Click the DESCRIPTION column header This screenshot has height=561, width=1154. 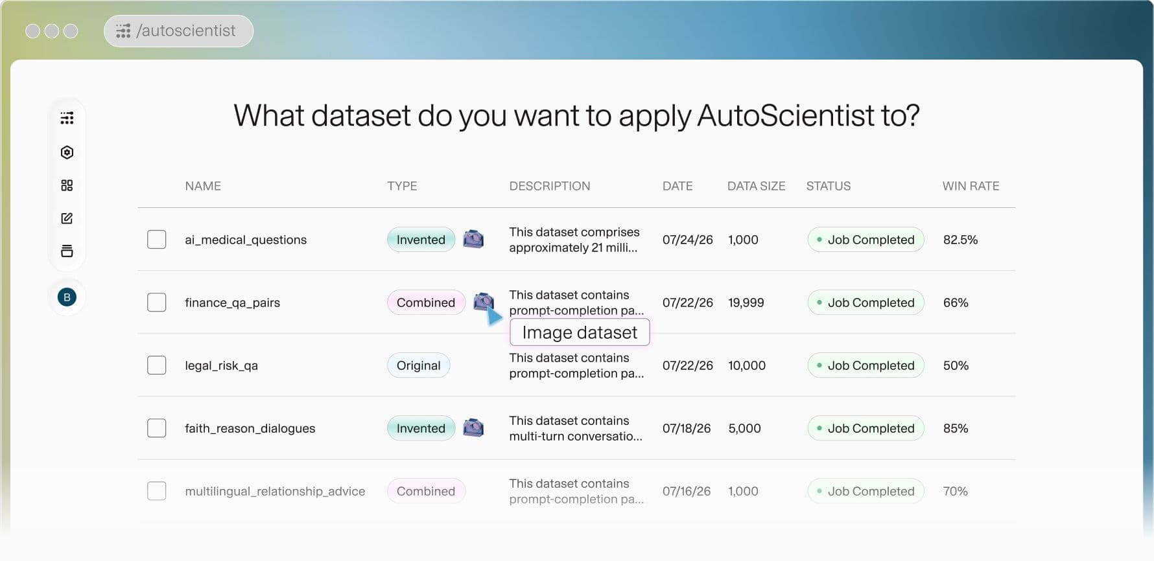(550, 186)
